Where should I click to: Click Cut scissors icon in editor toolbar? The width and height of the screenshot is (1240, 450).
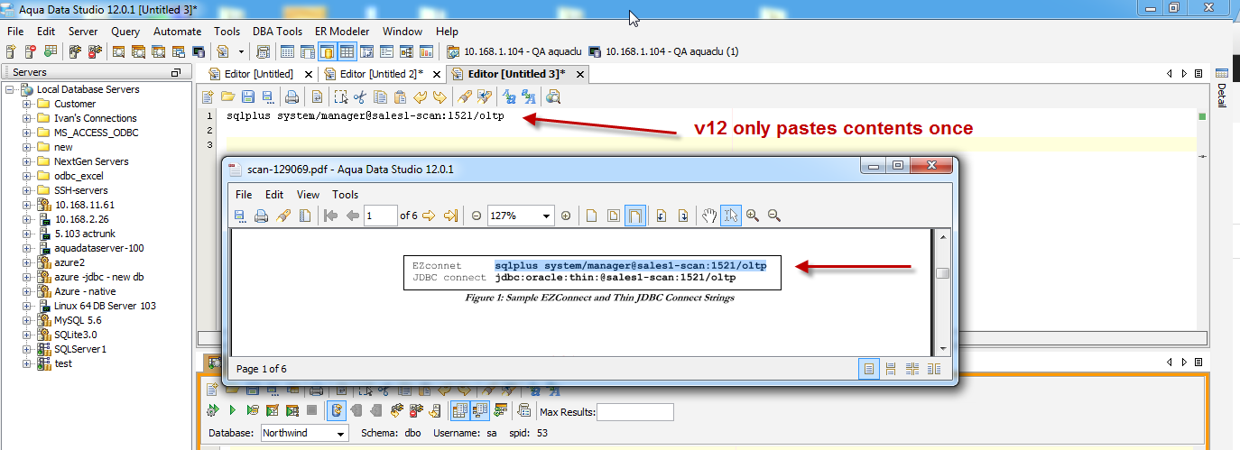point(359,96)
